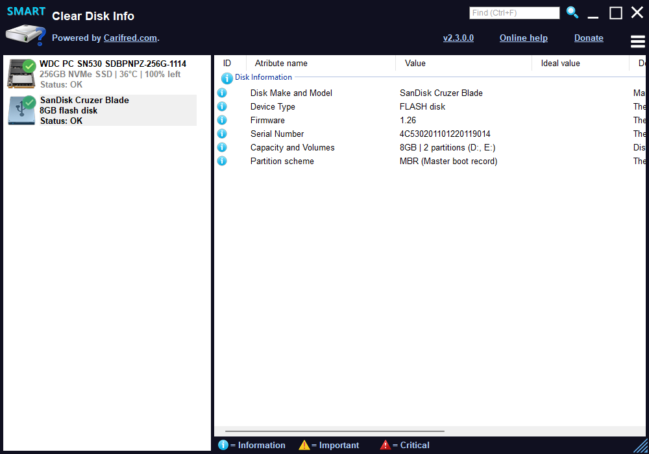Click the SanDisk Cruzer Blade value cell

tap(441, 93)
